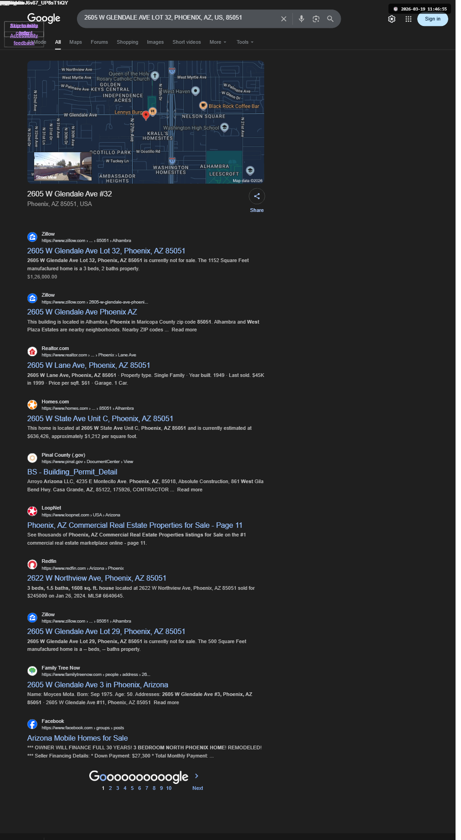Open the Google apps grid
This screenshot has height=840, width=461.
tap(409, 19)
